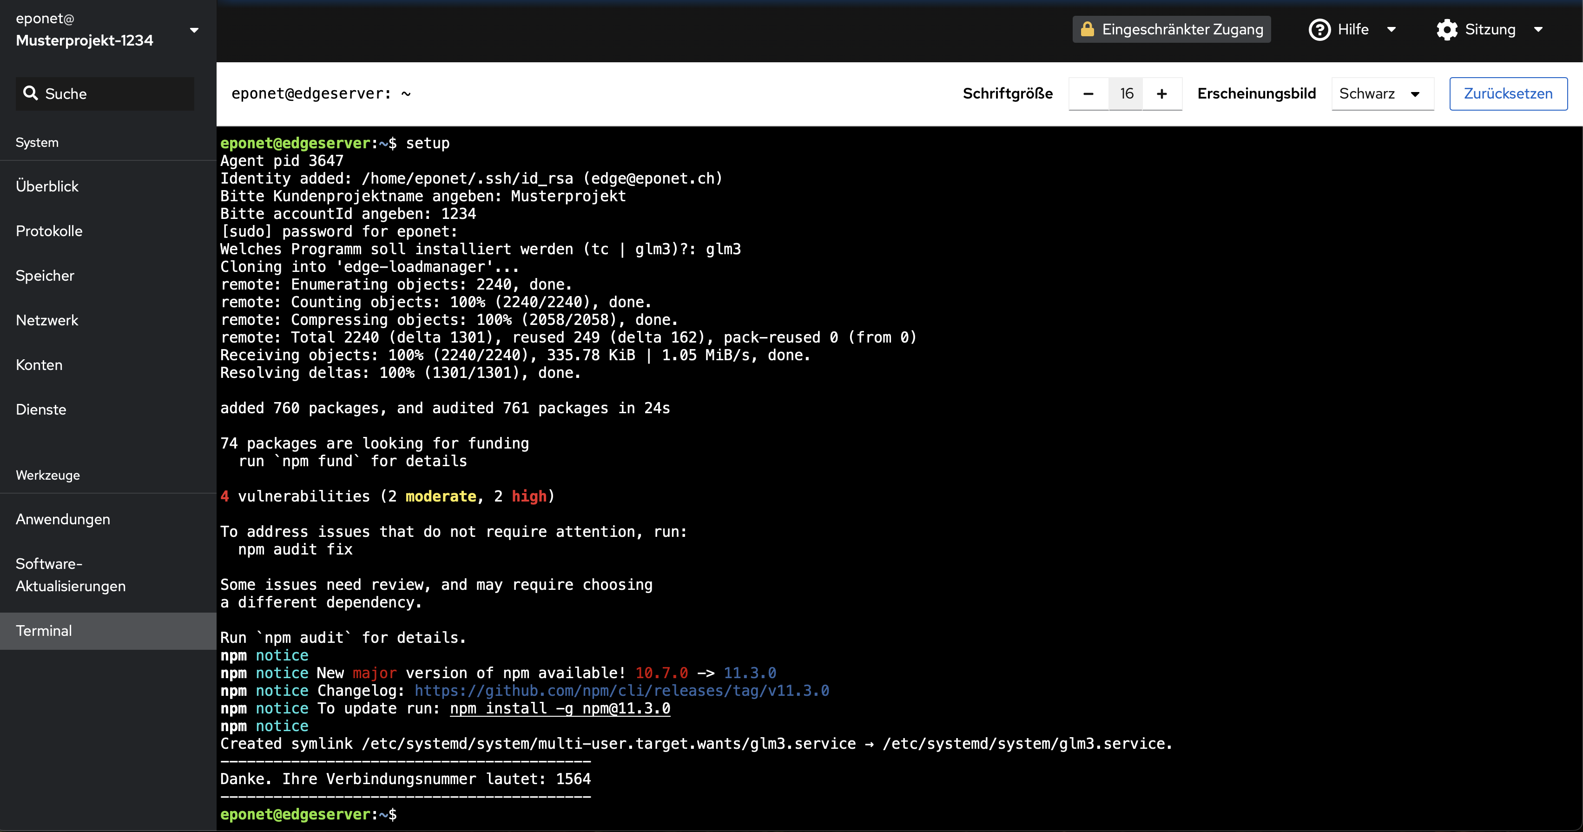
Task: Click the 'Agent pid 3647' line
Action: pos(282,161)
